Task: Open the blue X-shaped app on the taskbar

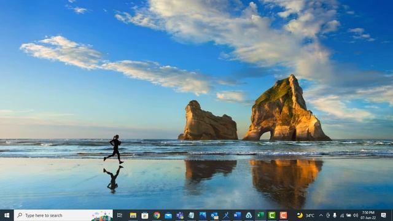Action: [226, 215]
